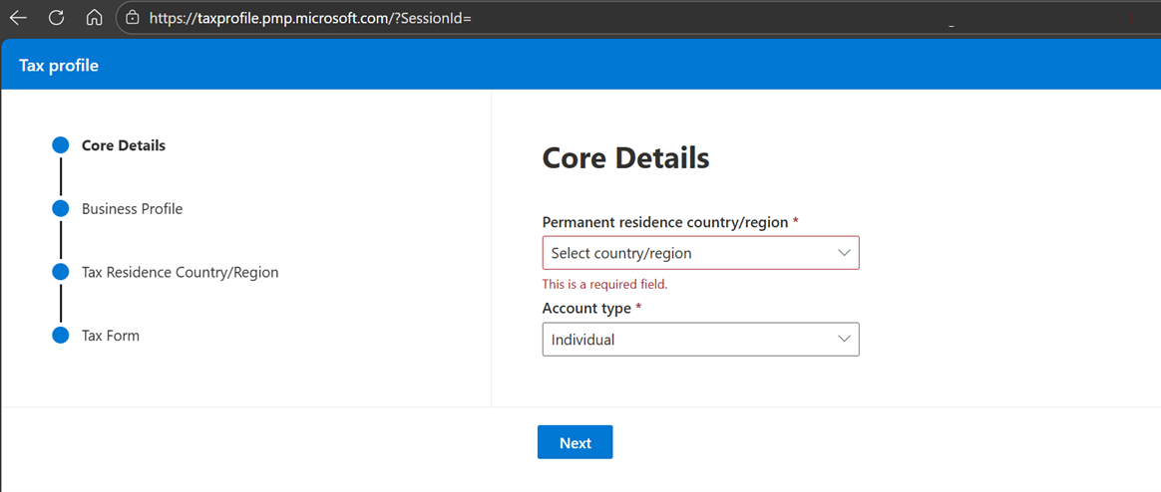
Task: Click the Tax Residence Country/Region step circle
Action: point(61,272)
